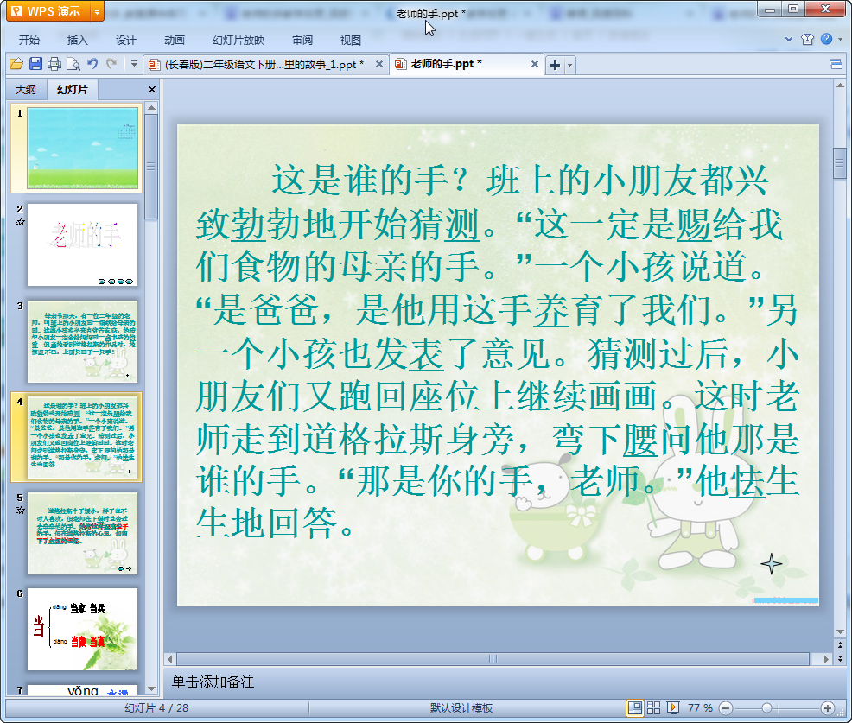The height and width of the screenshot is (723, 852).
Task: Close the slide thumbnail pane
Action: point(152,90)
